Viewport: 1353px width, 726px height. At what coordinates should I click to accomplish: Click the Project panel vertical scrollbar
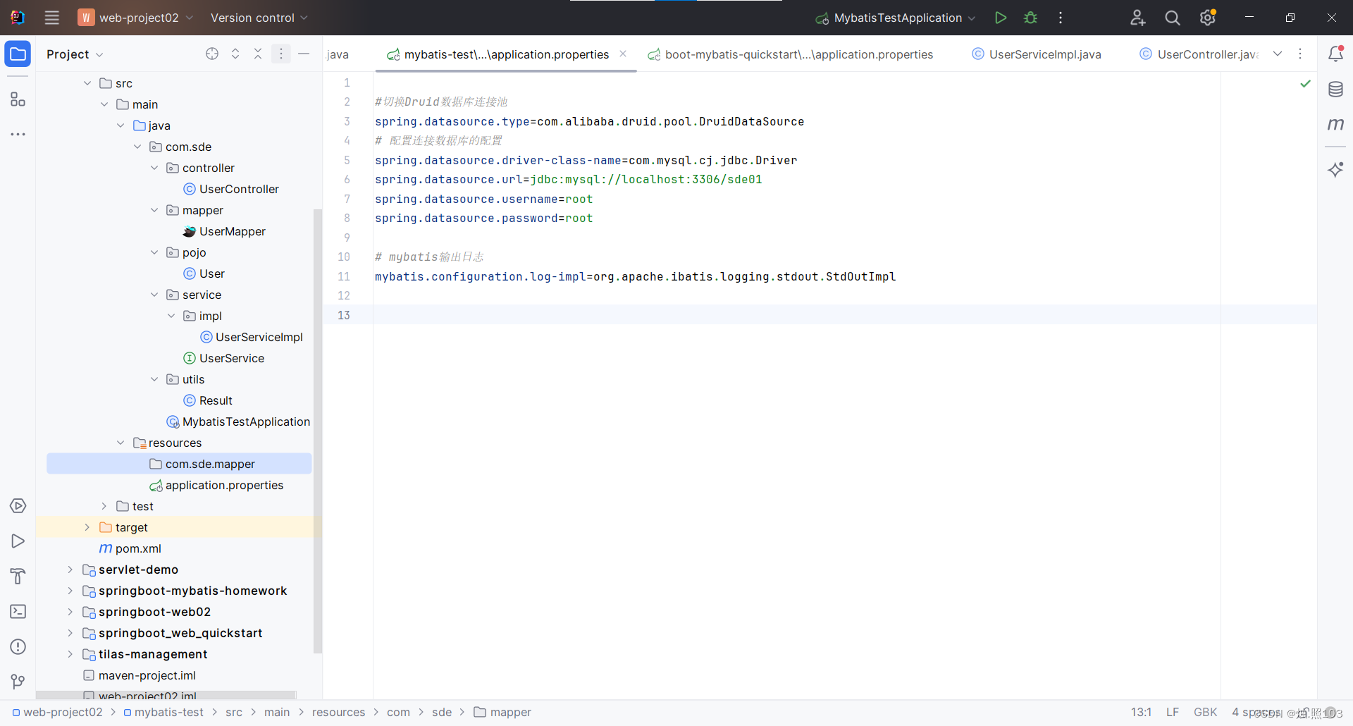(318, 431)
